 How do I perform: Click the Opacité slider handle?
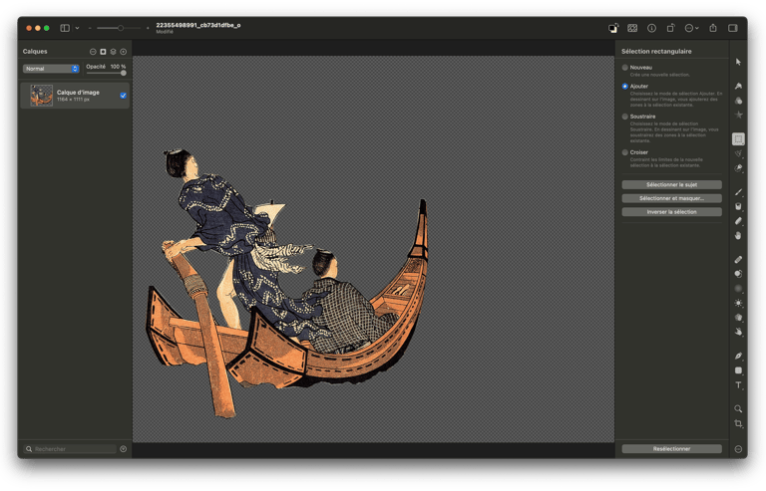[x=123, y=73]
